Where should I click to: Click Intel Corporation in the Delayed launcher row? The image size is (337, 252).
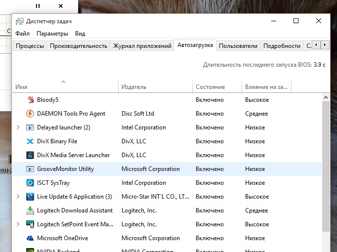[x=144, y=127]
